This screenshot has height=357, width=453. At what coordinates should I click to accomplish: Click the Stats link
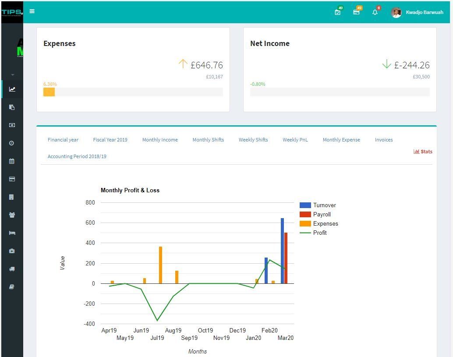(423, 152)
